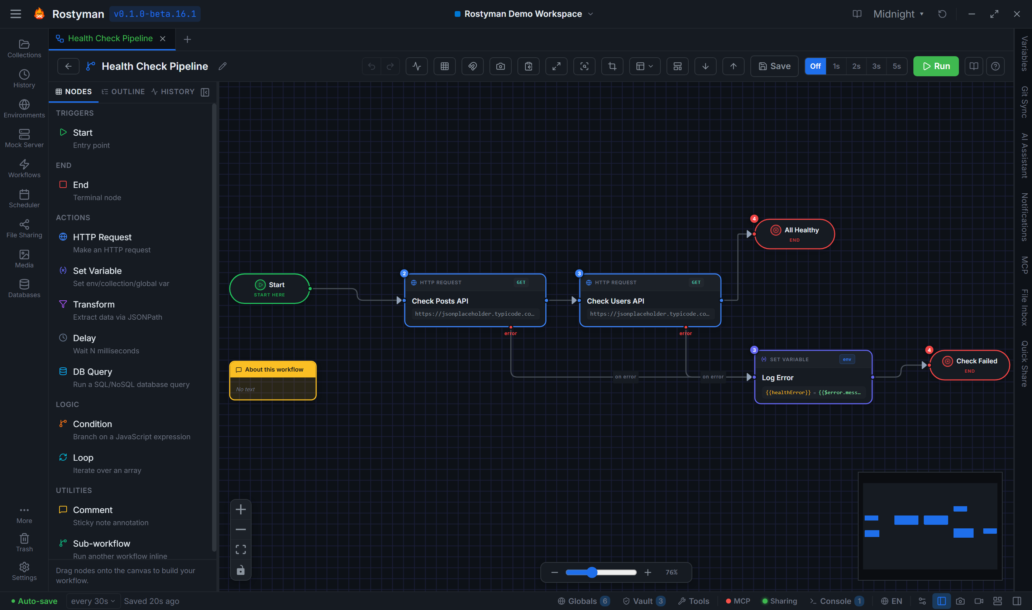Click the clipboard toolbar icon
Image resolution: width=1032 pixels, height=610 pixels.
(x=529, y=66)
